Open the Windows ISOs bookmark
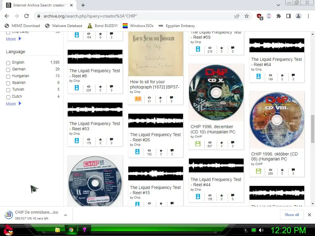Viewport: 315px width, 236px height. (x=138, y=26)
